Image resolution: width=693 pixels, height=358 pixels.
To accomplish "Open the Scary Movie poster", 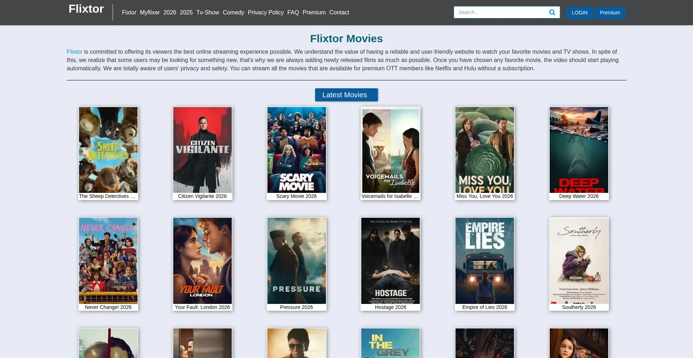I will (297, 150).
